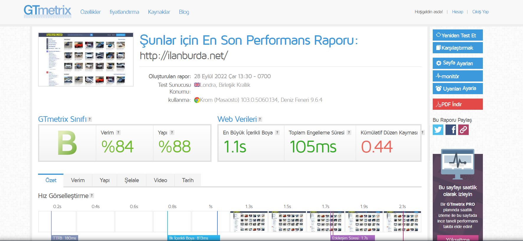Click Karşılaştırmak button
This screenshot has width=523, height=241.
tap(458, 48)
